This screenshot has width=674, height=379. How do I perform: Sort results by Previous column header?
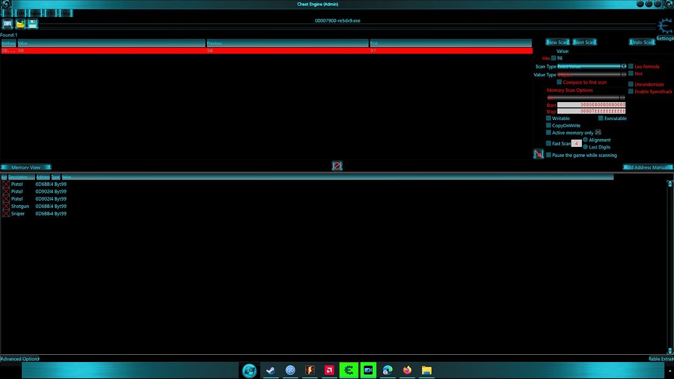288,43
